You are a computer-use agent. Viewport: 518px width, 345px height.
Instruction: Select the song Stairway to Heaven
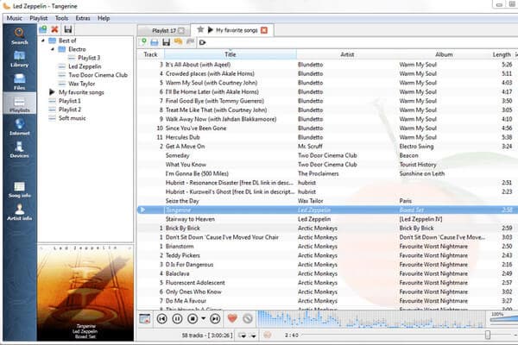pyautogui.click(x=190, y=219)
